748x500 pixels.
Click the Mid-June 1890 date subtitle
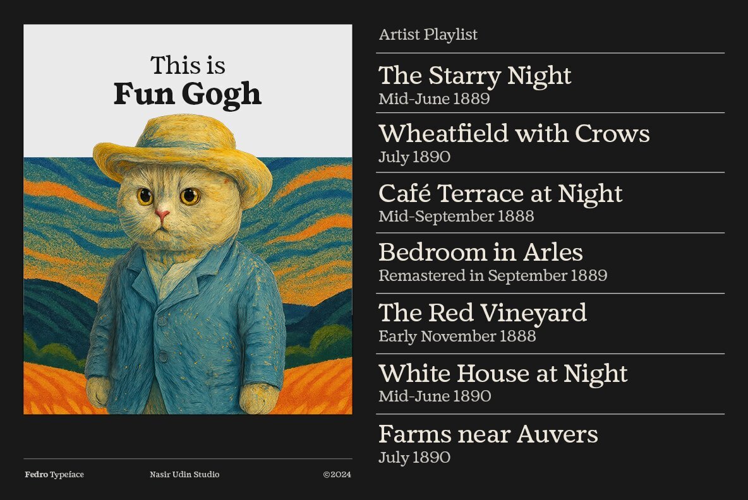(x=435, y=396)
